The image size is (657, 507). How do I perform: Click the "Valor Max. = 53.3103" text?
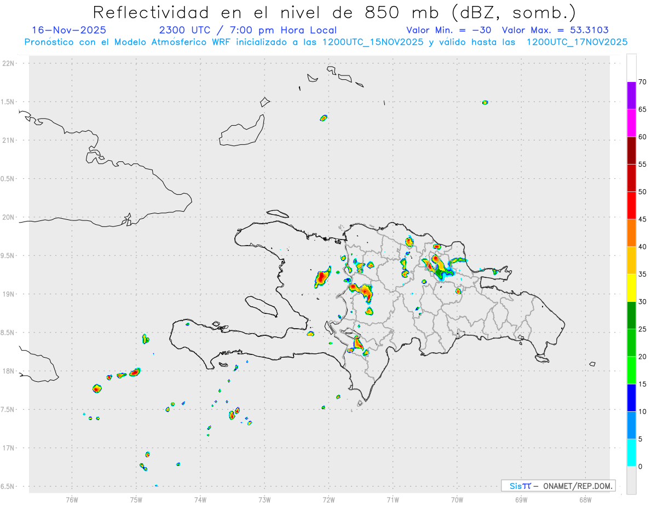coord(555,30)
